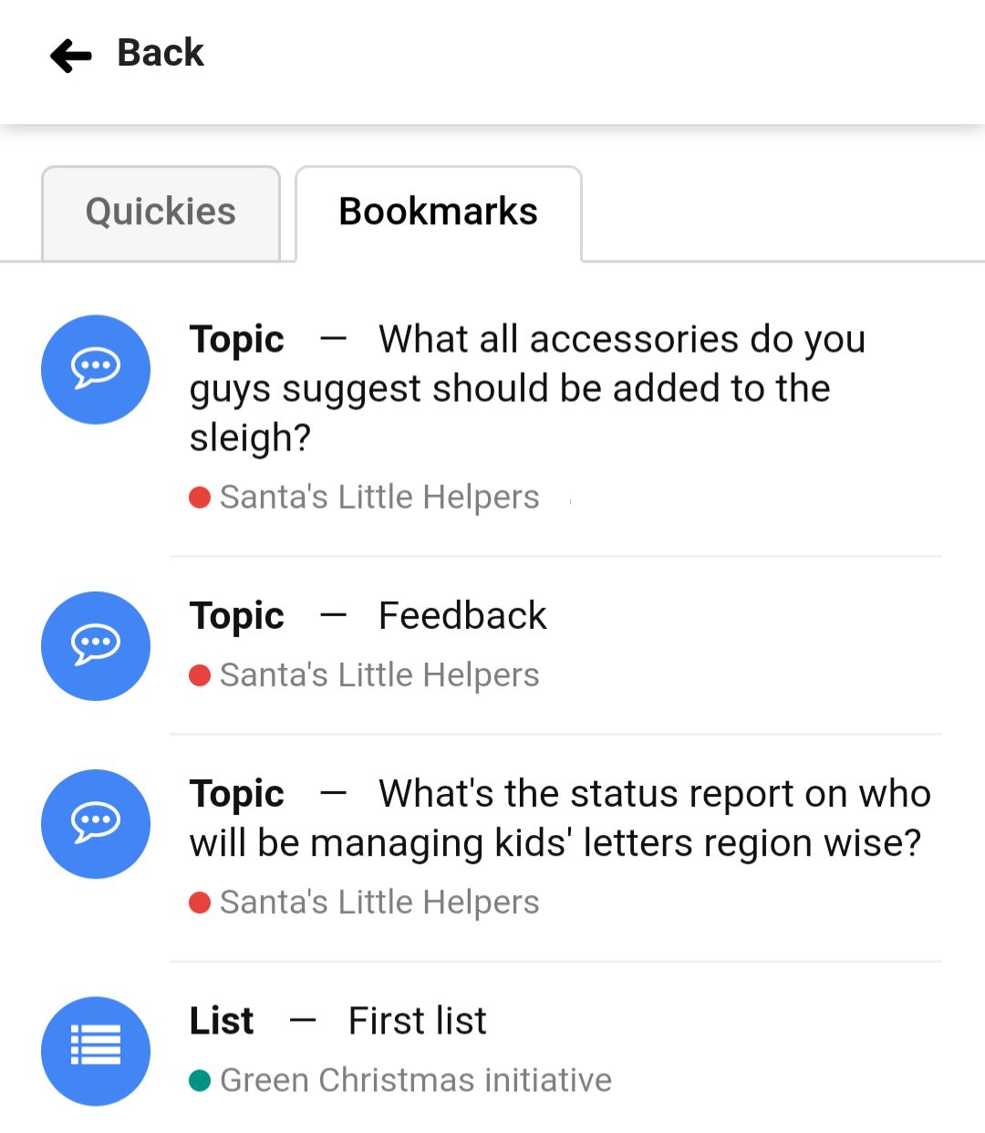Tap Santa's Little Helpers under sleigh topic
This screenshot has width=985, height=1133.
(379, 498)
